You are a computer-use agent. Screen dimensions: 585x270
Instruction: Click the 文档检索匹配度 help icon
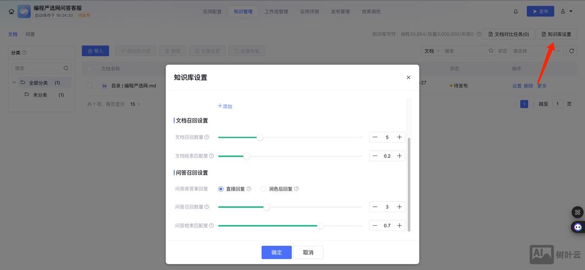coord(211,156)
